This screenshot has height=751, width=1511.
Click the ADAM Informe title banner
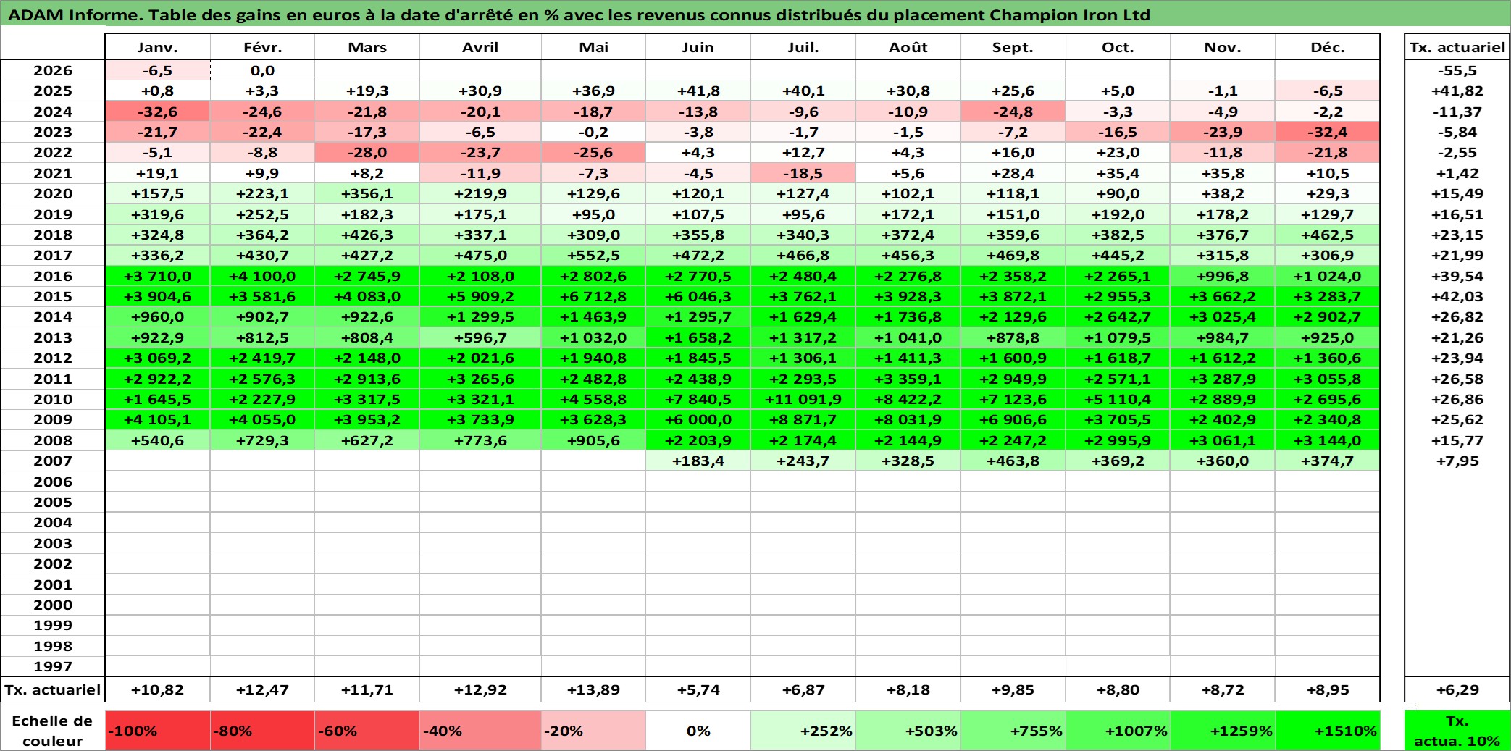tap(755, 14)
